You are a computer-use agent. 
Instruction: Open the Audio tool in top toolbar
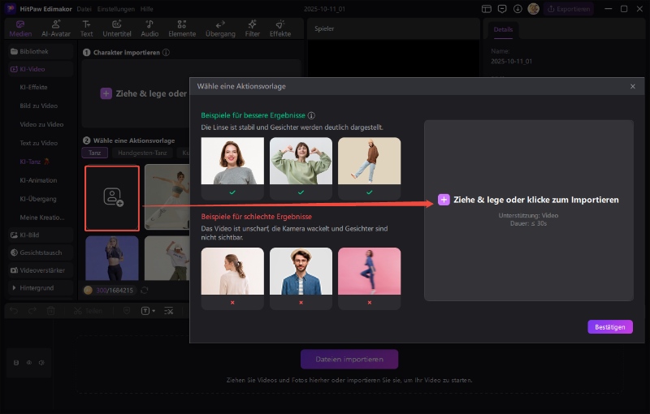click(x=149, y=28)
